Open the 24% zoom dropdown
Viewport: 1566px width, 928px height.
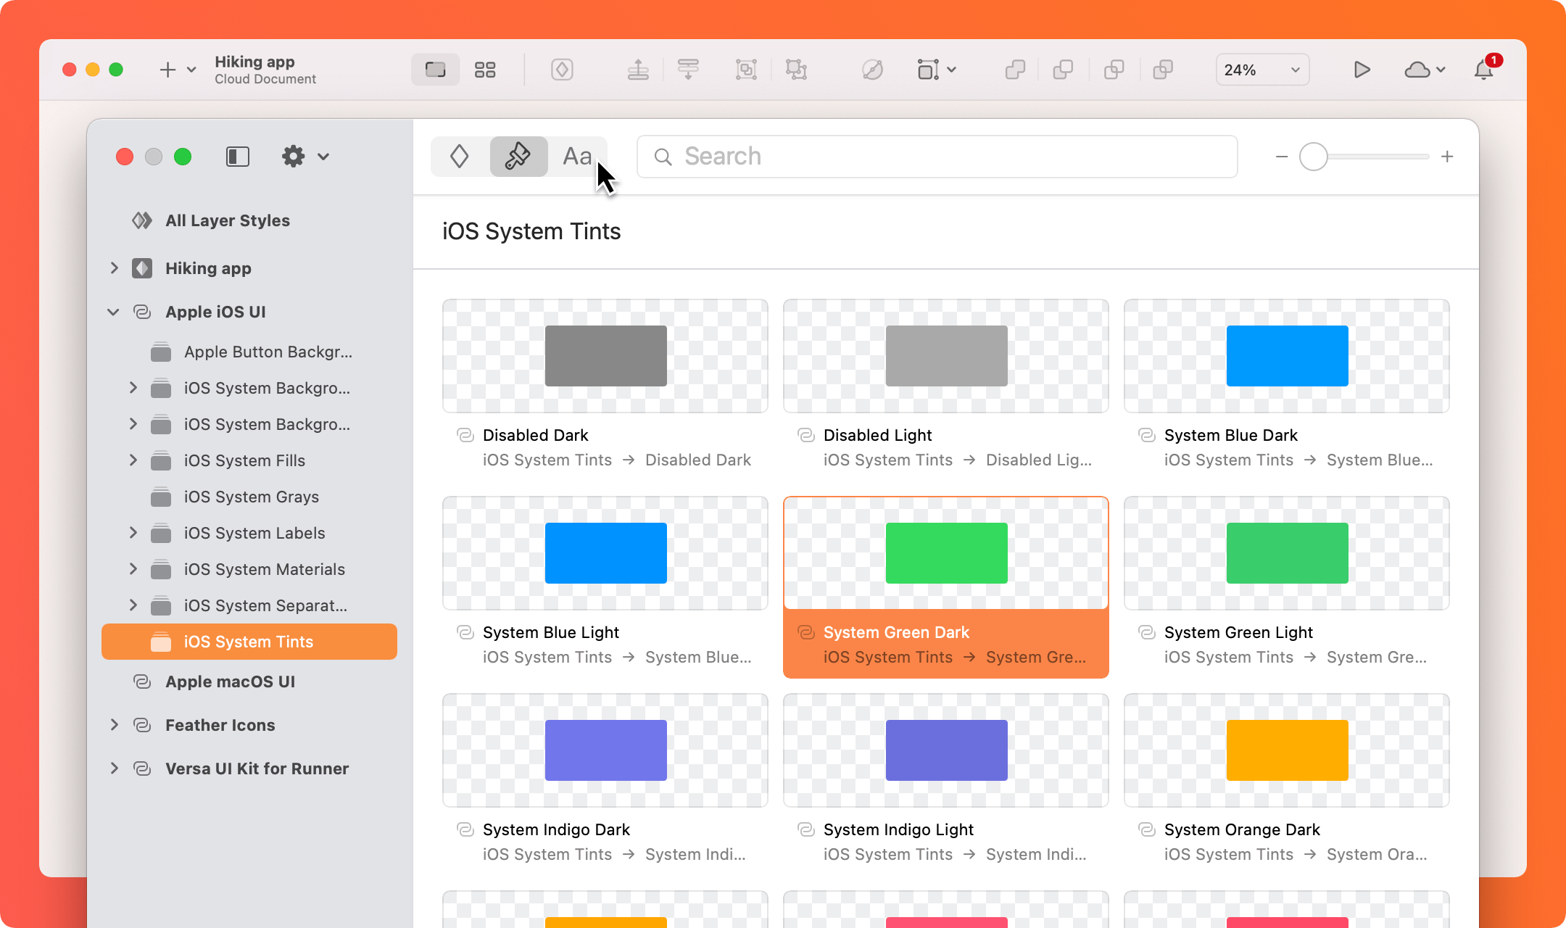(1261, 70)
